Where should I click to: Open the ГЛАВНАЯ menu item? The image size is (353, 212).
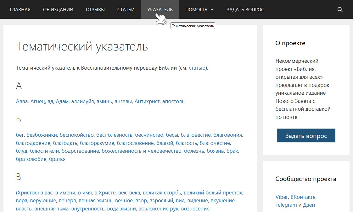(x=20, y=9)
